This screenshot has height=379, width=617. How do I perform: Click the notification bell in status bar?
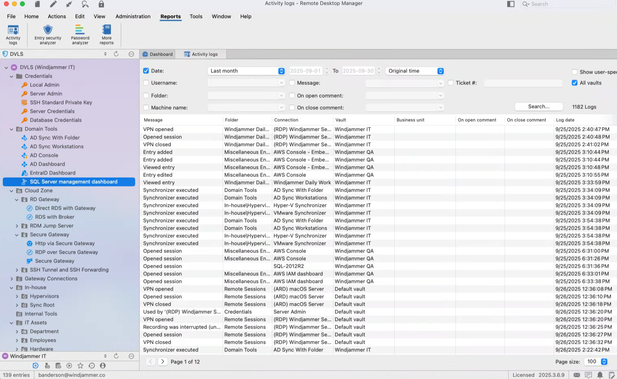point(600,375)
